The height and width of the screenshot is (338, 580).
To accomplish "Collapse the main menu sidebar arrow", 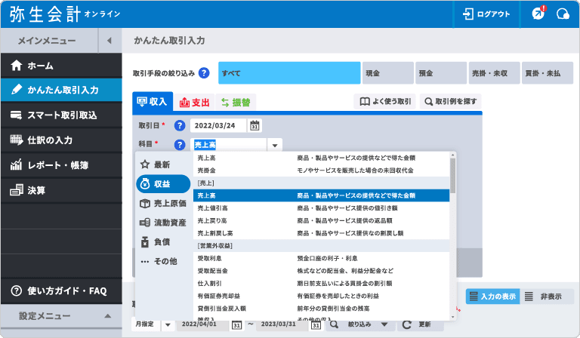I will pos(109,41).
